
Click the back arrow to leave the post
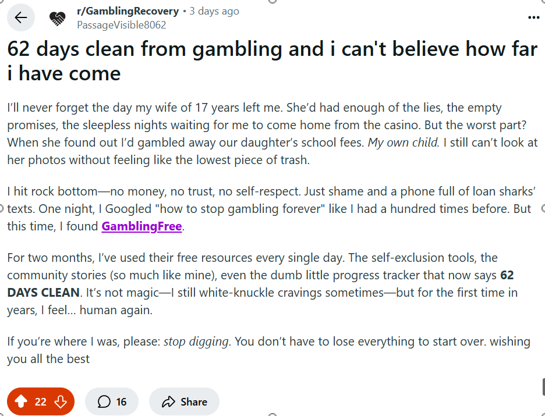click(x=20, y=17)
